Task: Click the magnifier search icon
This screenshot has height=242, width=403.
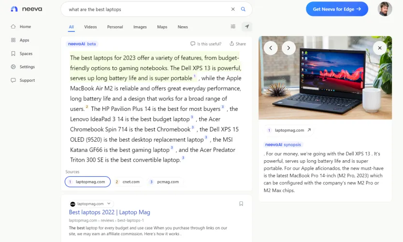Action: 244,9
